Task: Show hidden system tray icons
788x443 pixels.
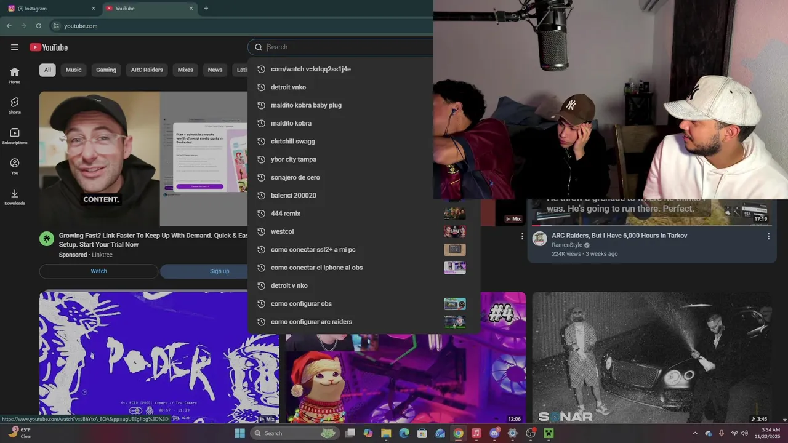Action: pos(695,433)
